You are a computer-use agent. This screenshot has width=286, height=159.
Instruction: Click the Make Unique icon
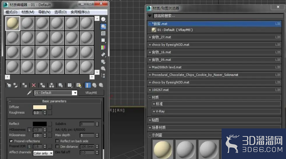pyautogui.click(x=52, y=85)
